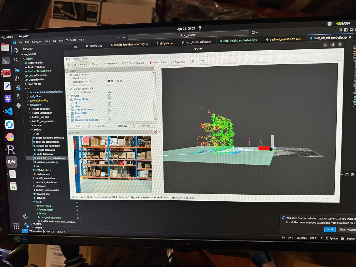
Task: Open System Monitor from the dock
Action: (6, 61)
